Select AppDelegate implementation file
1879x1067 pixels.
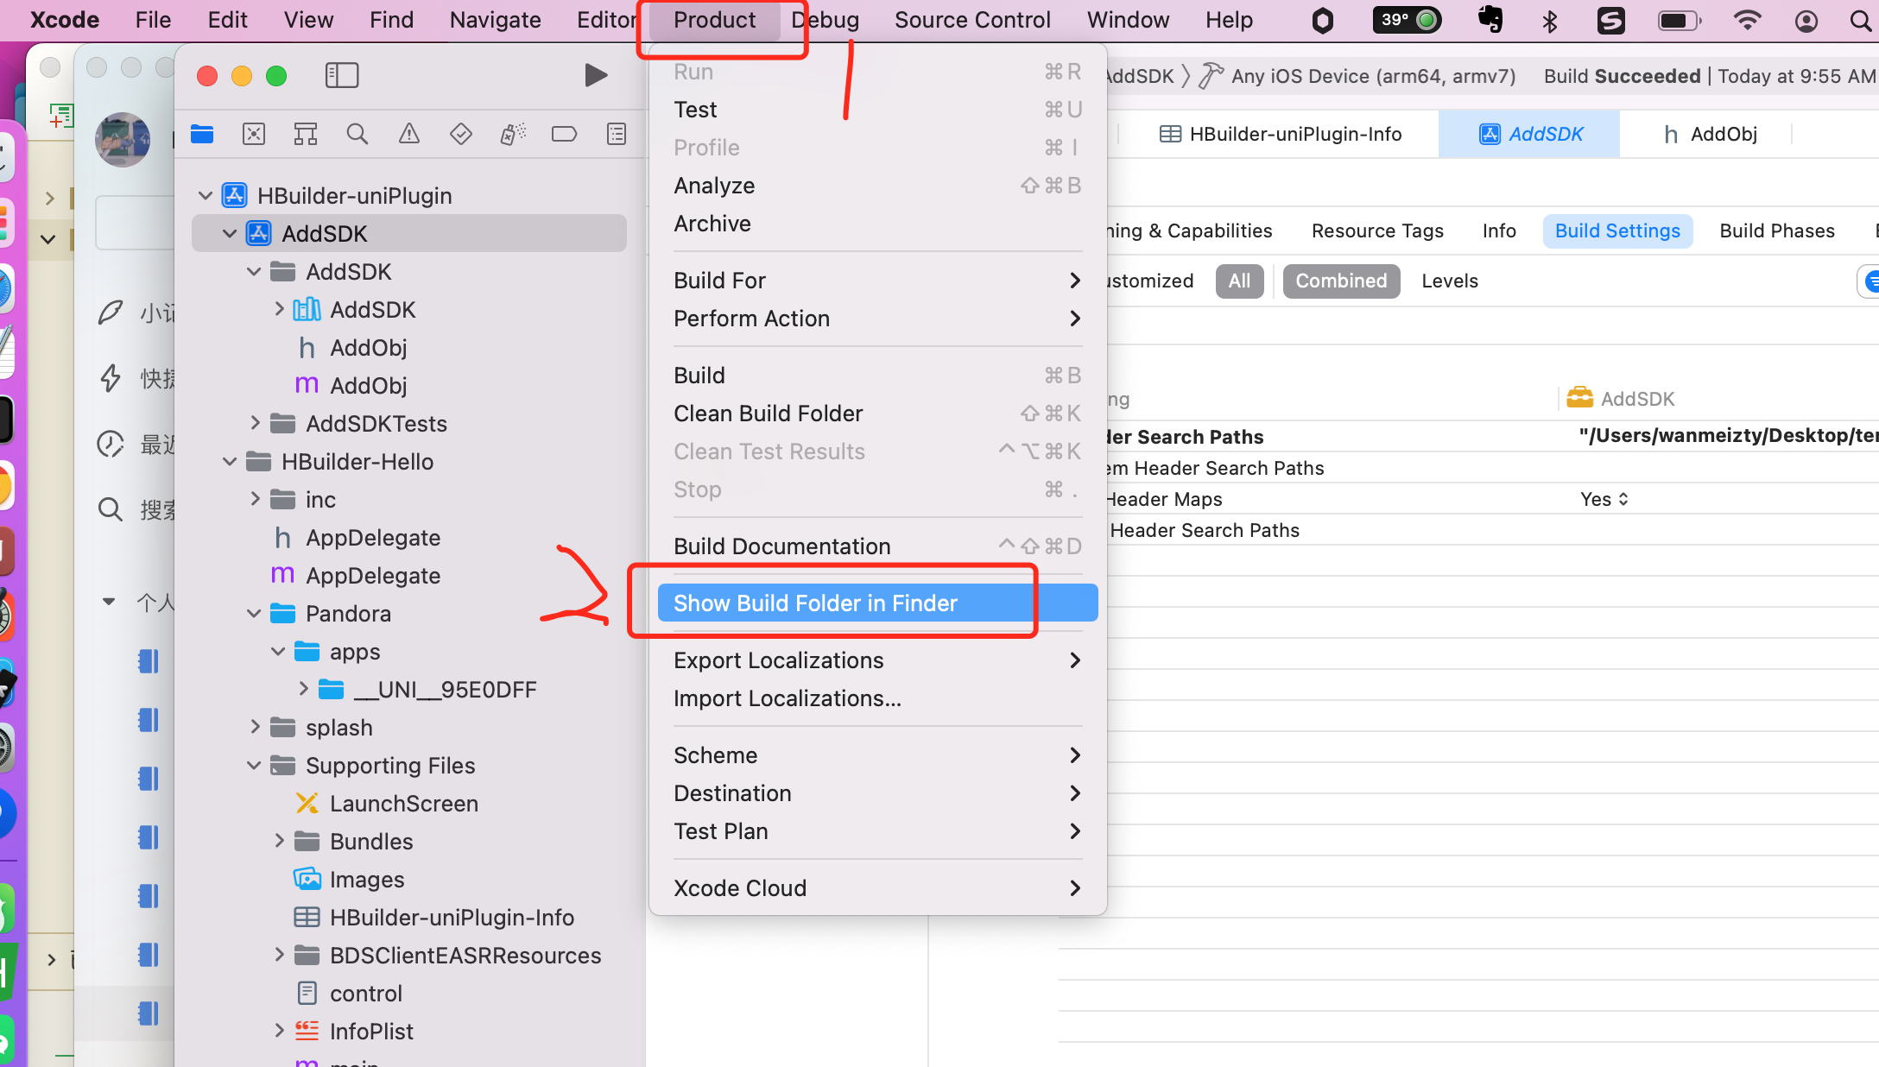(373, 576)
